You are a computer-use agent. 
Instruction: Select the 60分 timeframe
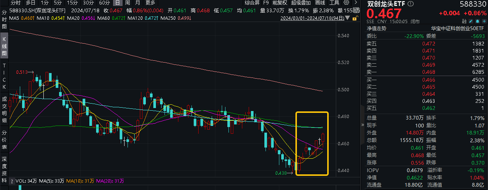pos(104,3)
